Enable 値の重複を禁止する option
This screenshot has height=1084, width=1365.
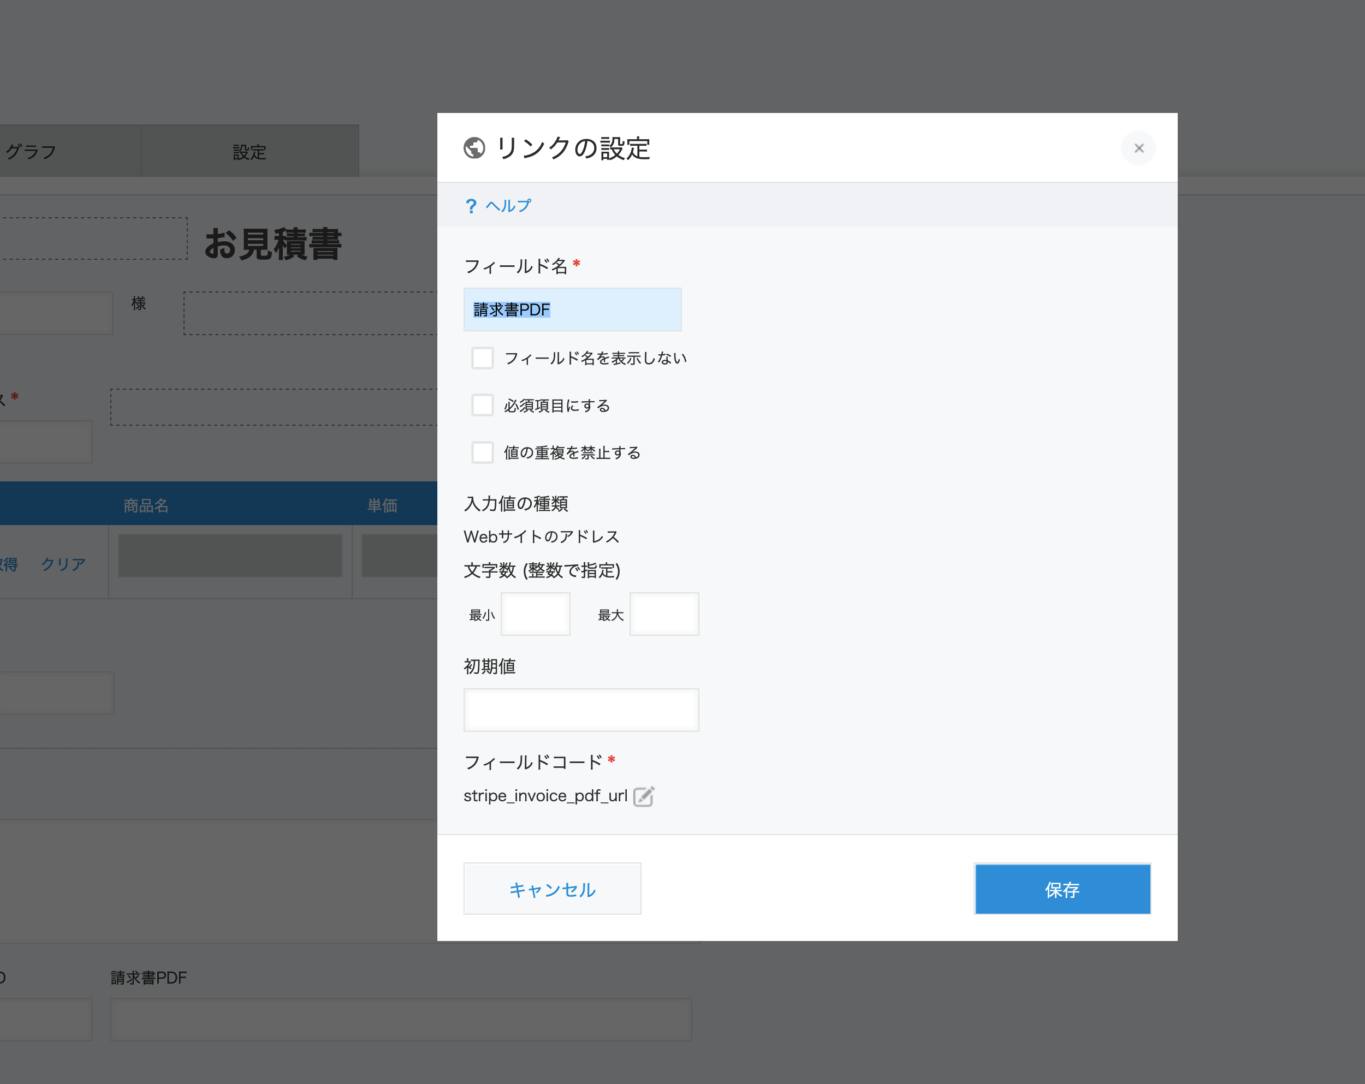click(x=483, y=452)
